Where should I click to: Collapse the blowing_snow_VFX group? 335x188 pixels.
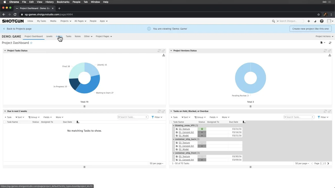pos(174,126)
